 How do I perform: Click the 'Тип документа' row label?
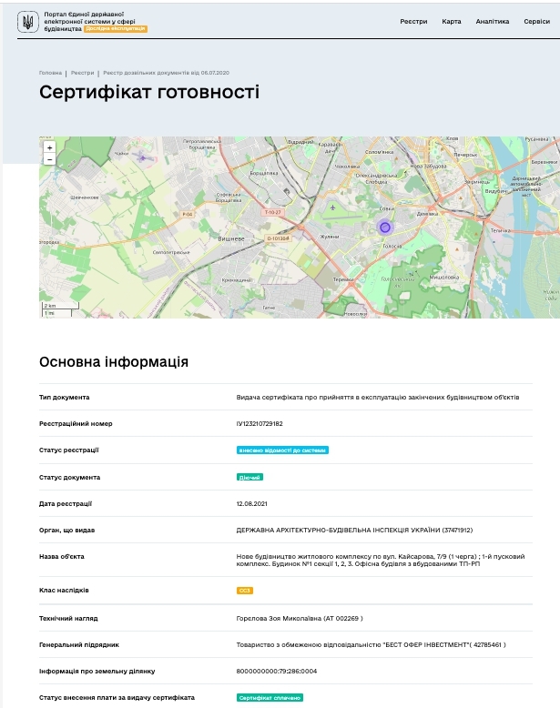pyautogui.click(x=64, y=398)
